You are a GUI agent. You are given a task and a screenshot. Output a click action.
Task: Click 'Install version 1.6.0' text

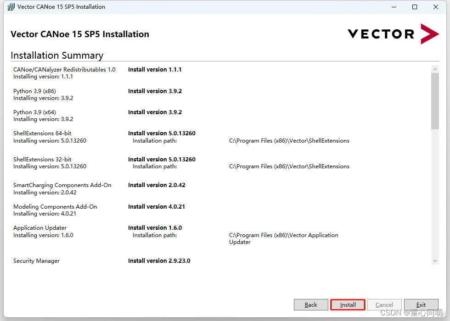(x=155, y=228)
